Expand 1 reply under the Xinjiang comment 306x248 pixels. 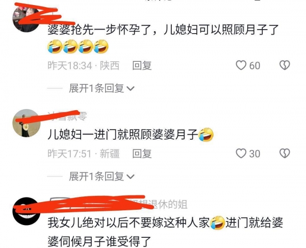pyautogui.click(x=101, y=177)
